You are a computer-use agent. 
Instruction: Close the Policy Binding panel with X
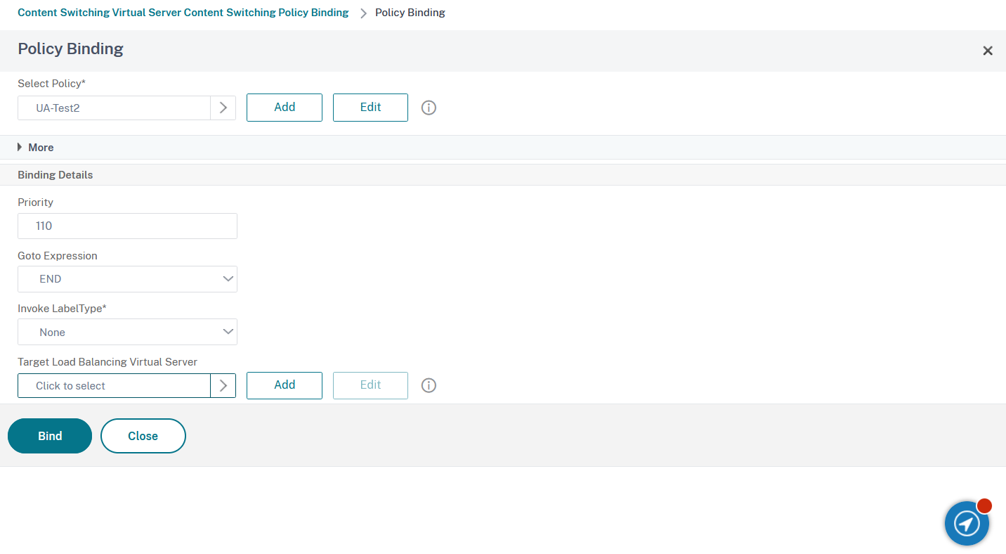(x=988, y=51)
